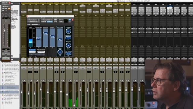Open the no key input dropdown
Screen dimensions: 193x109
pyautogui.click(x=35, y=25)
